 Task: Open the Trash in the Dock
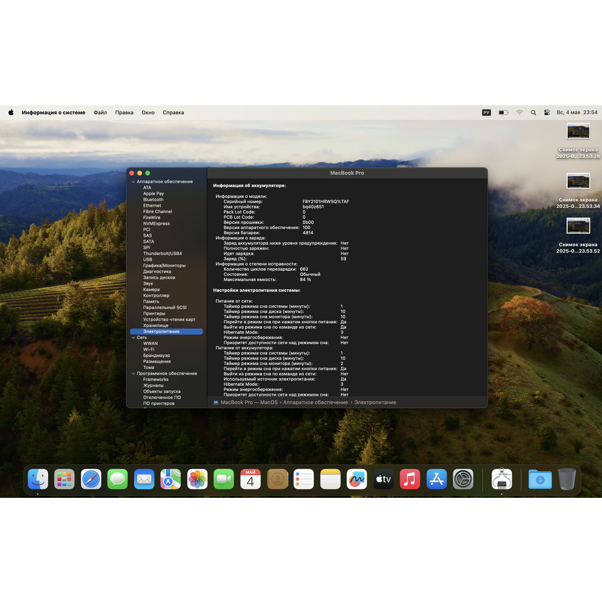pyautogui.click(x=566, y=479)
